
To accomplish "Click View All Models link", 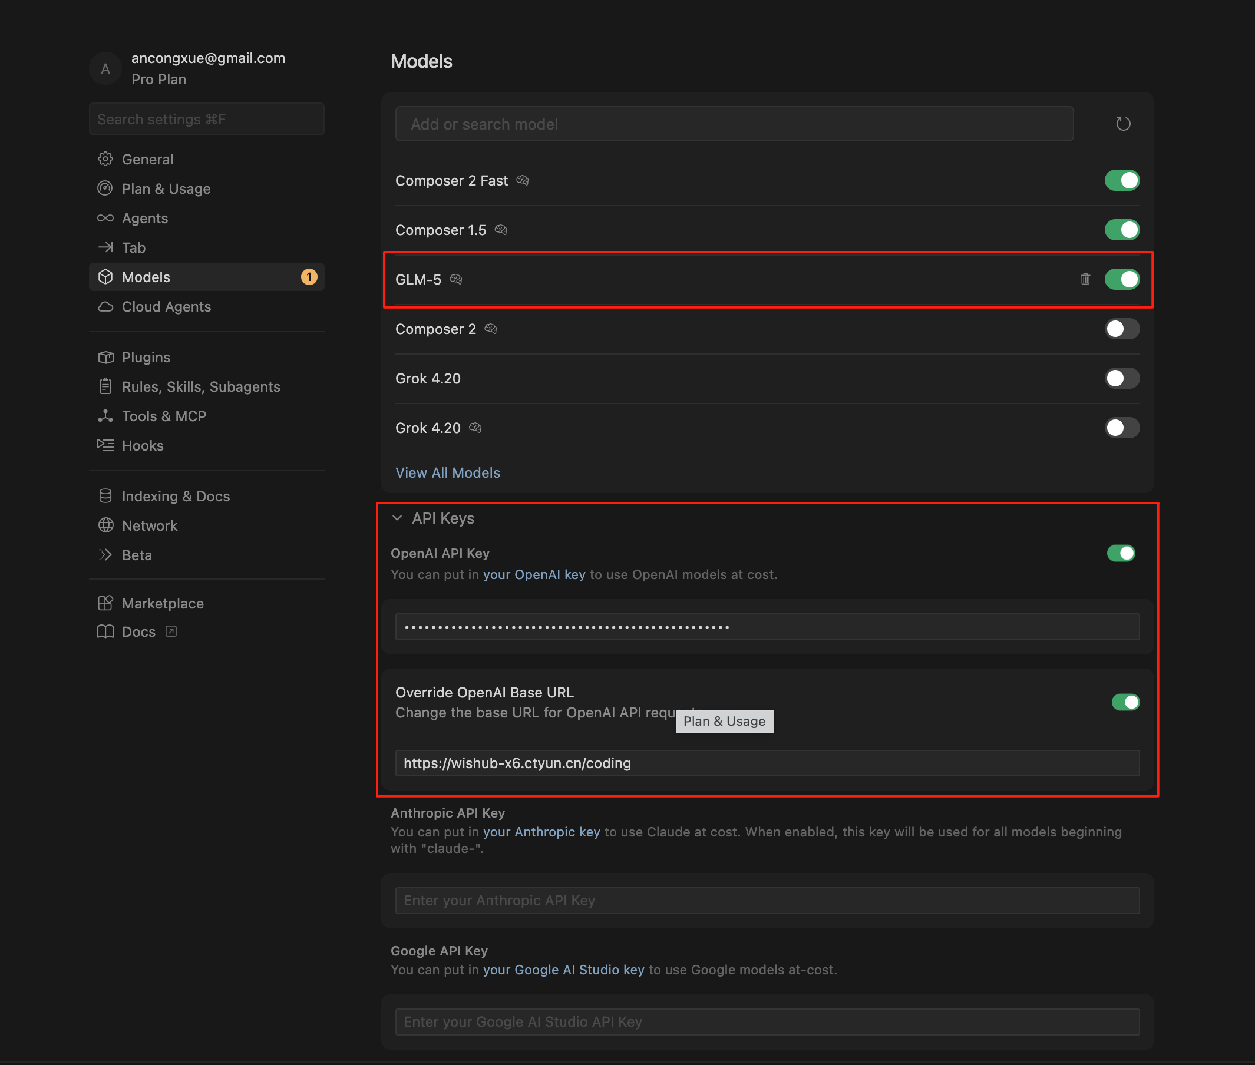I will pos(448,473).
